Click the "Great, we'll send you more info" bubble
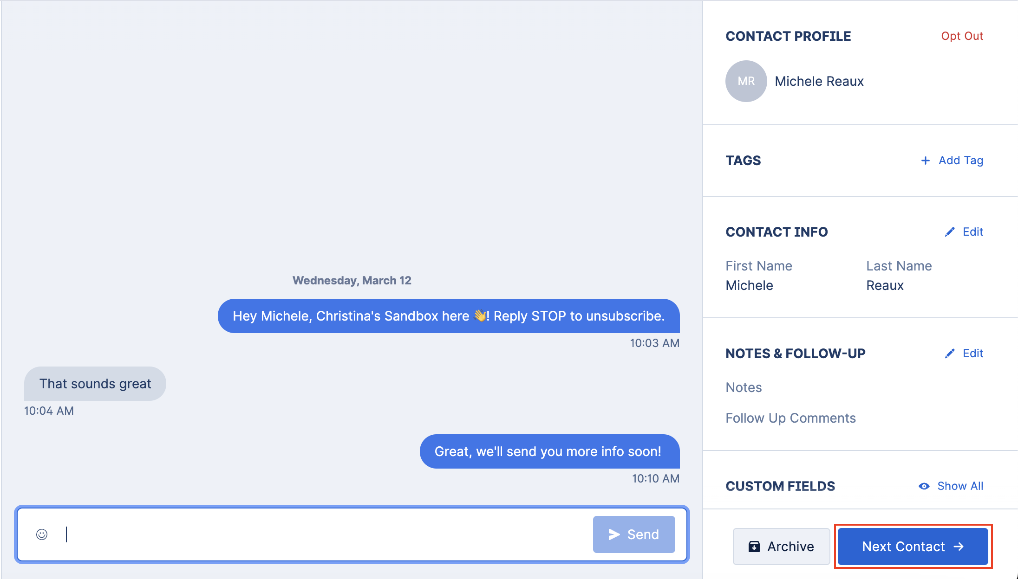The height and width of the screenshot is (579, 1018). [x=549, y=451]
